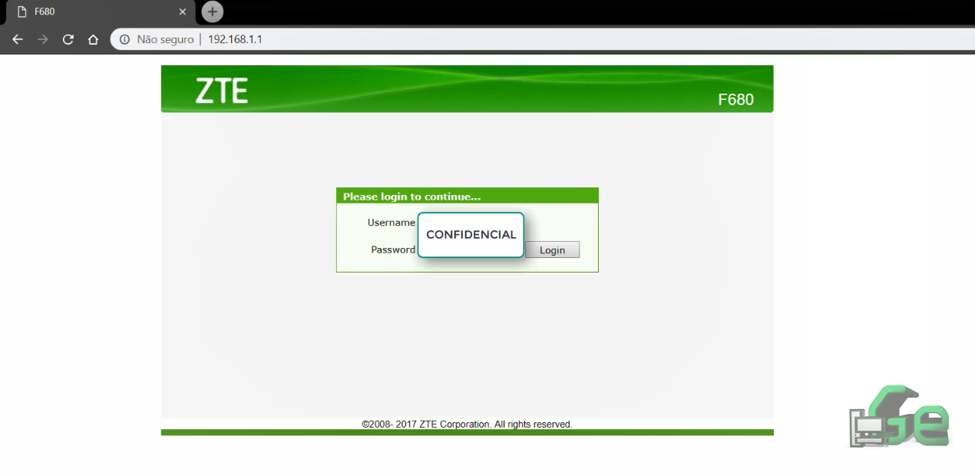Image resolution: width=975 pixels, height=476 pixels.
Task: Click the F680 model label
Action: 735,100
